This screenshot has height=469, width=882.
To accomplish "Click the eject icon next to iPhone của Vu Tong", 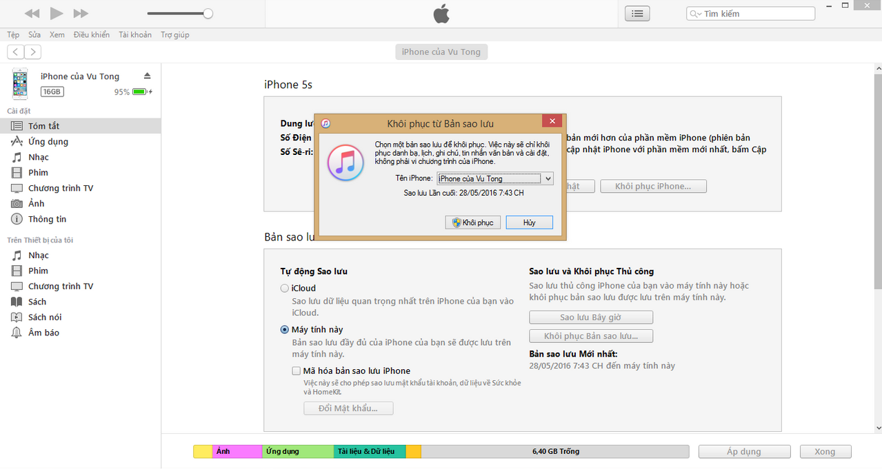I will (147, 76).
